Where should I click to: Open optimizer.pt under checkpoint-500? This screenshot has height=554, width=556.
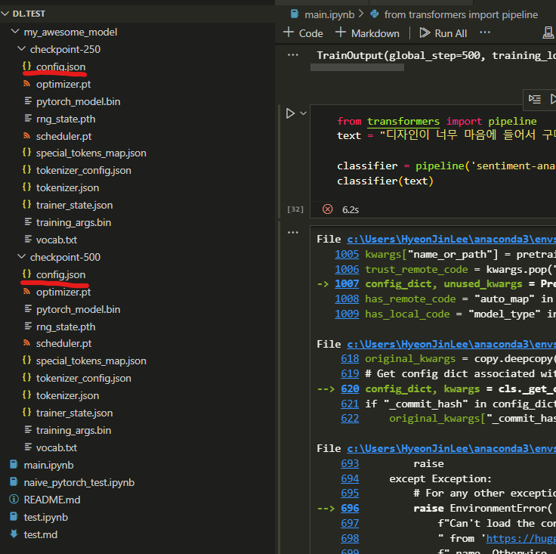coord(63,292)
